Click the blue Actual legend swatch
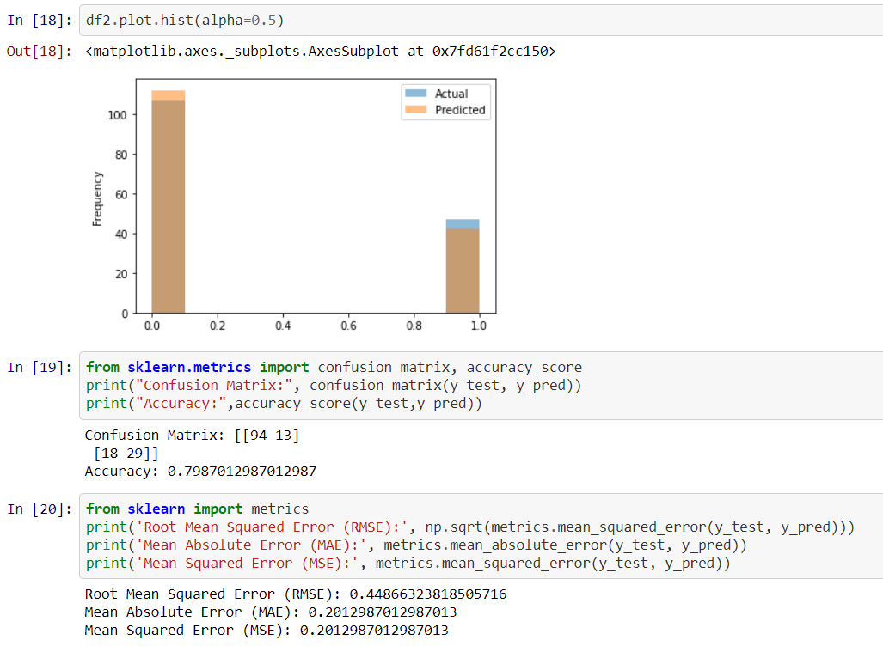 point(416,94)
